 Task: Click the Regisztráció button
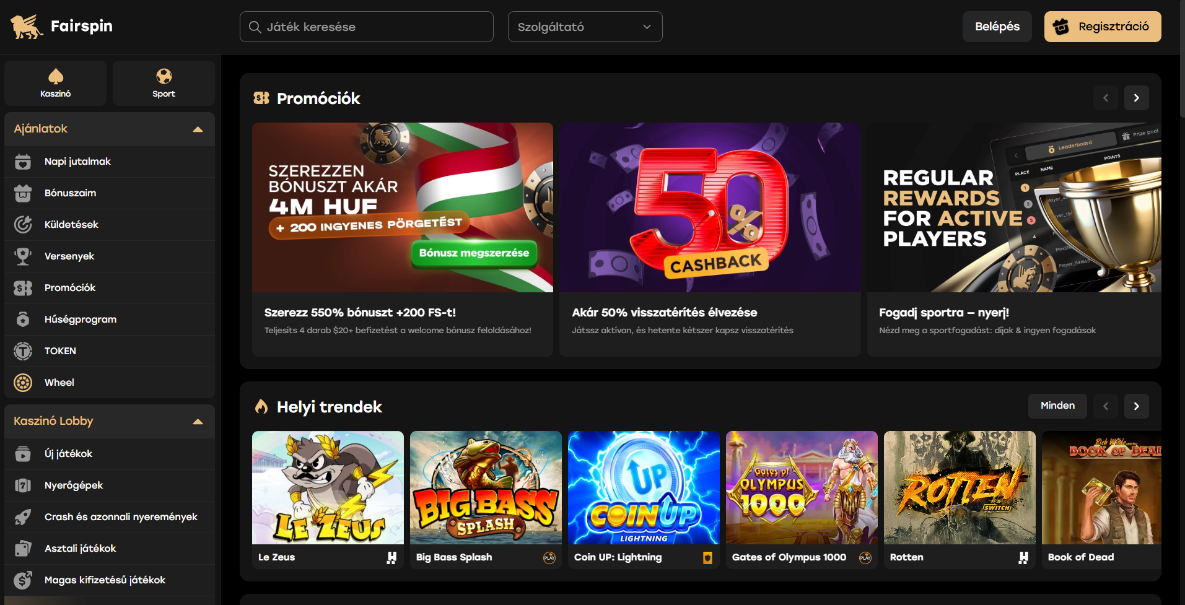[1103, 27]
